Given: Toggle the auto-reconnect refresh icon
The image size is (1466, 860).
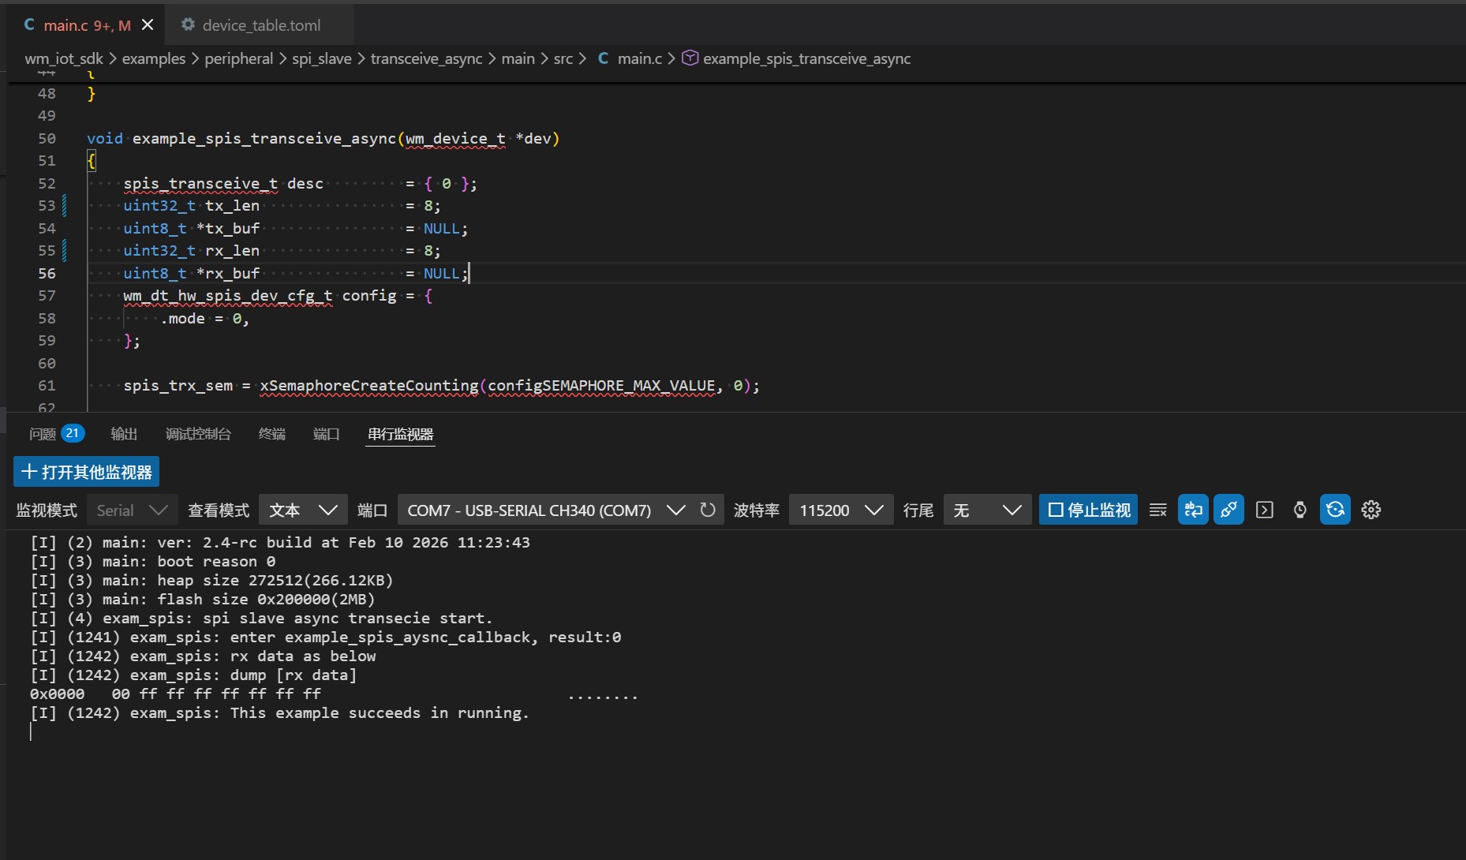Looking at the screenshot, I should pos(1335,510).
